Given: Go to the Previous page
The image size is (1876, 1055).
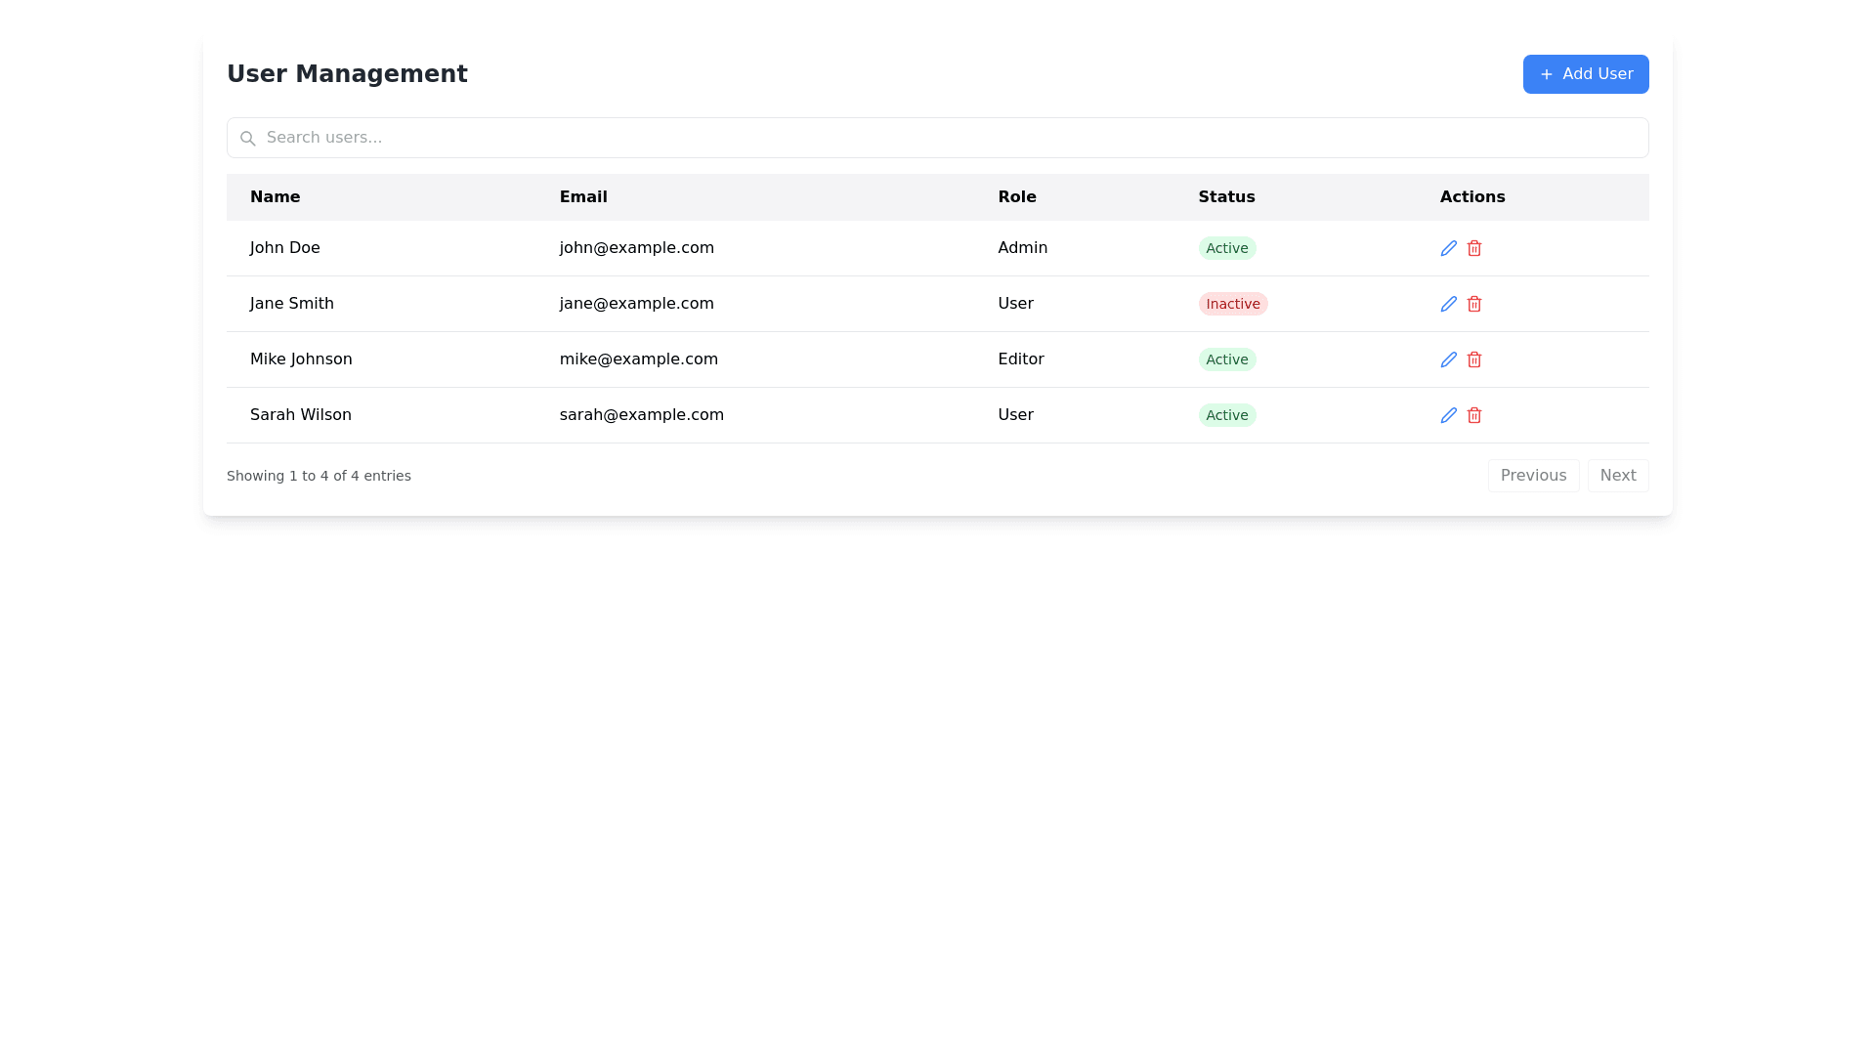Looking at the screenshot, I should pos(1532,476).
